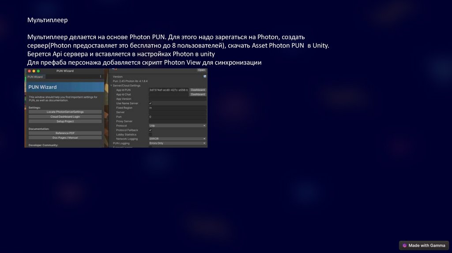The image size is (452, 253).
Task: Click Dashboard button next to App Id PUN
Action: point(198,90)
